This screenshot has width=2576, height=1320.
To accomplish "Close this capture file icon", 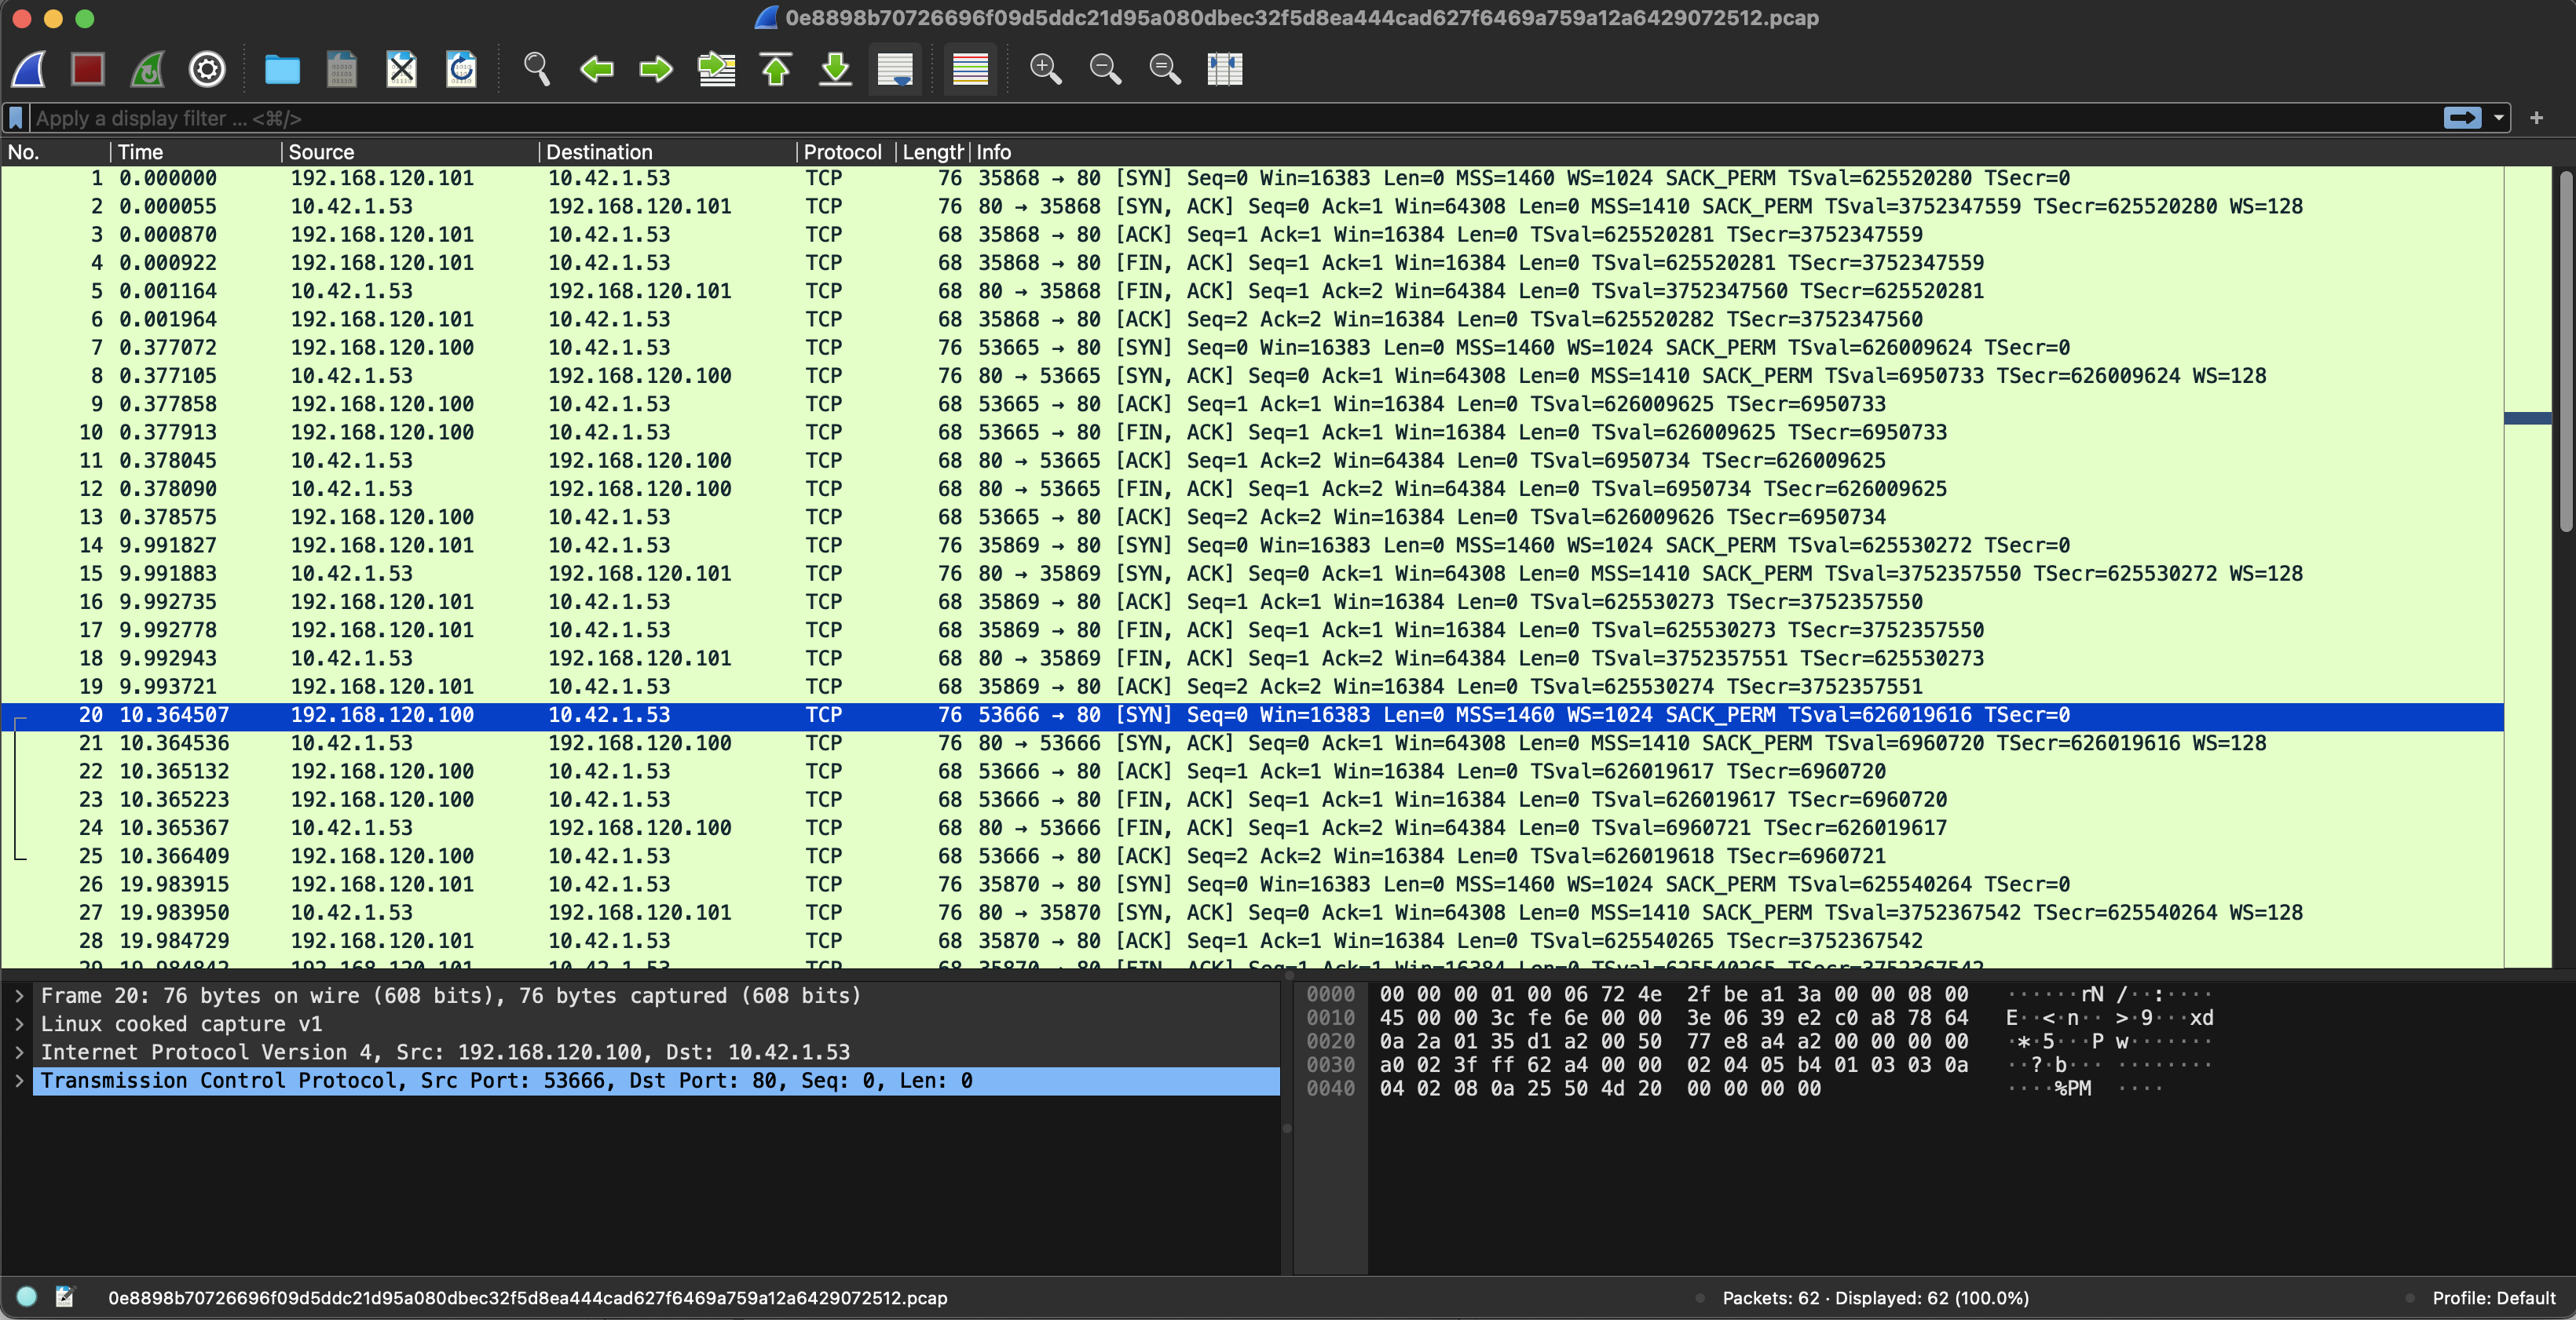I will [x=401, y=69].
